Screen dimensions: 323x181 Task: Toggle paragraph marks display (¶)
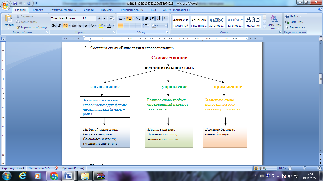pyautogui.click(x=165, y=18)
